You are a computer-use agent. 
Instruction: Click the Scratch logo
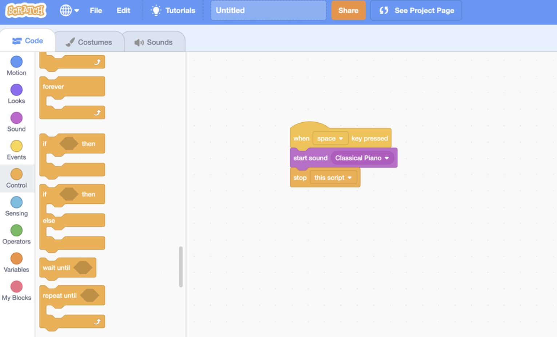26,10
